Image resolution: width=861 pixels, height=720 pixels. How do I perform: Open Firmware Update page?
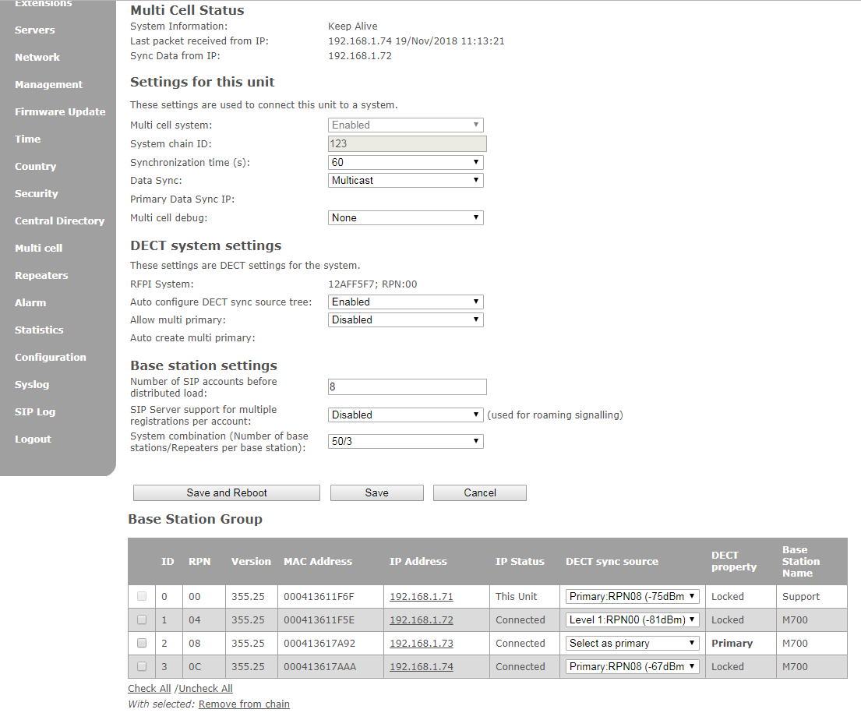point(60,111)
